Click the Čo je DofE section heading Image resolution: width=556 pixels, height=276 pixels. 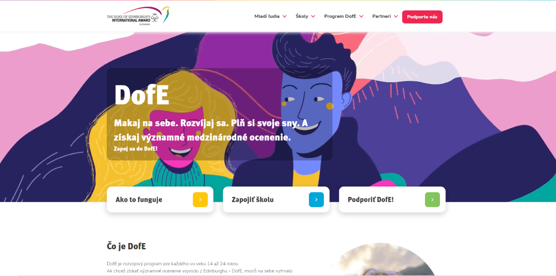tap(126, 246)
